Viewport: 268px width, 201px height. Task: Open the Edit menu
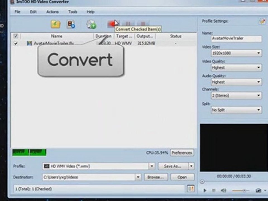33,12
